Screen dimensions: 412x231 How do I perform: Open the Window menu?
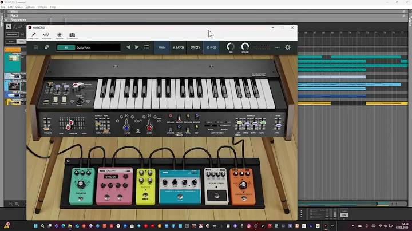(42, 7)
